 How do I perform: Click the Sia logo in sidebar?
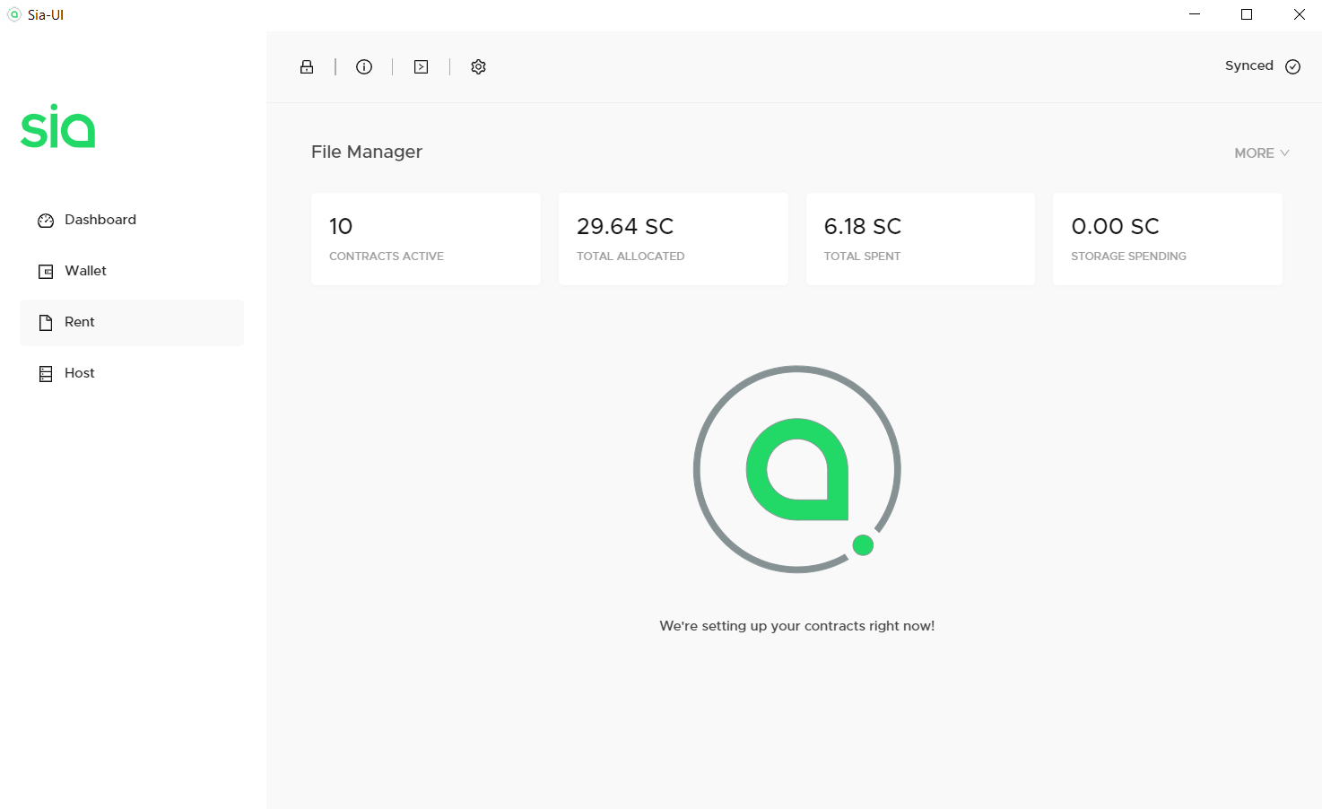[58, 126]
